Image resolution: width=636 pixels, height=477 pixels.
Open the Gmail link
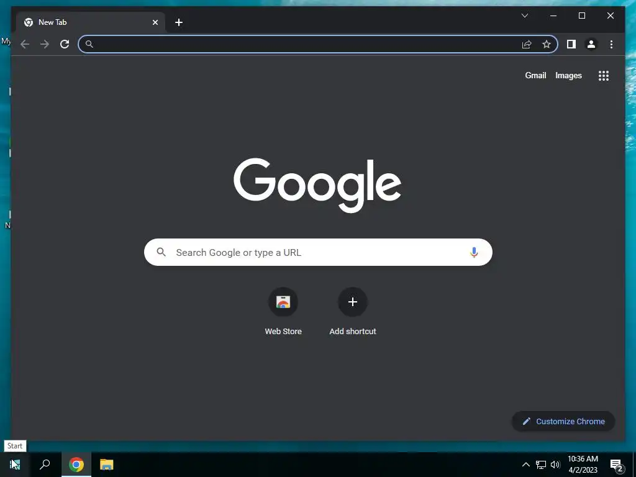[535, 75]
